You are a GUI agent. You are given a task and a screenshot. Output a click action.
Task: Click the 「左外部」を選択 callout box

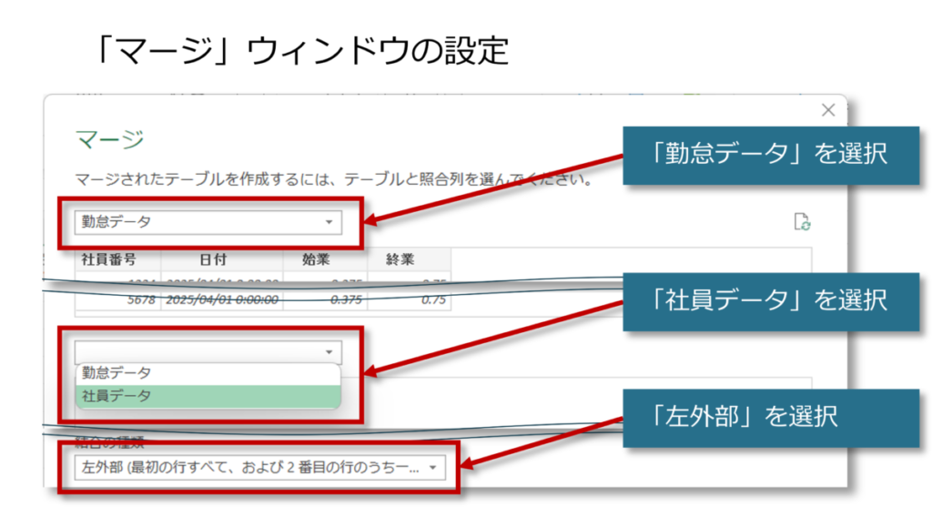[770, 417]
